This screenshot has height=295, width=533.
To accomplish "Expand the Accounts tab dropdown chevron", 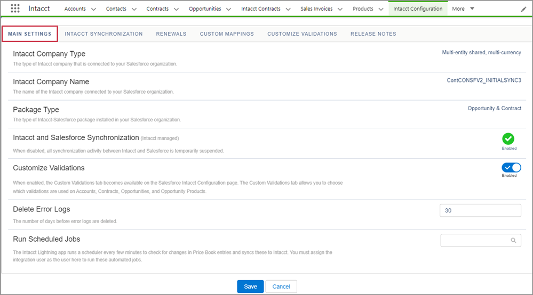I will tap(93, 9).
